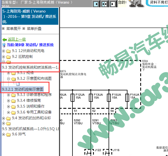Click the blue S-上海别克-威朗 title banner
Image resolution: width=168 pixels, height=156 pixels.
tap(30, 16)
